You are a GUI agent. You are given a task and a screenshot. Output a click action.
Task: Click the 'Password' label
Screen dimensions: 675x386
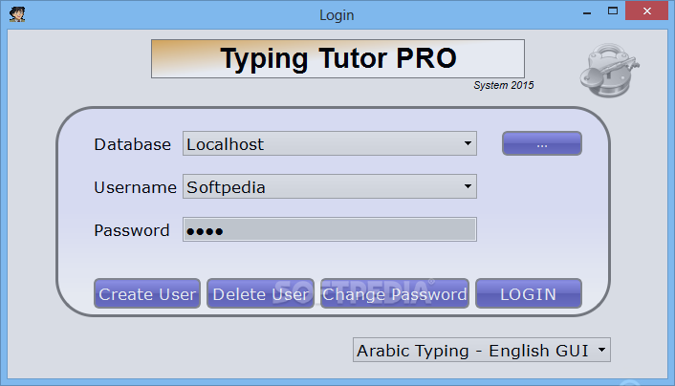132,230
